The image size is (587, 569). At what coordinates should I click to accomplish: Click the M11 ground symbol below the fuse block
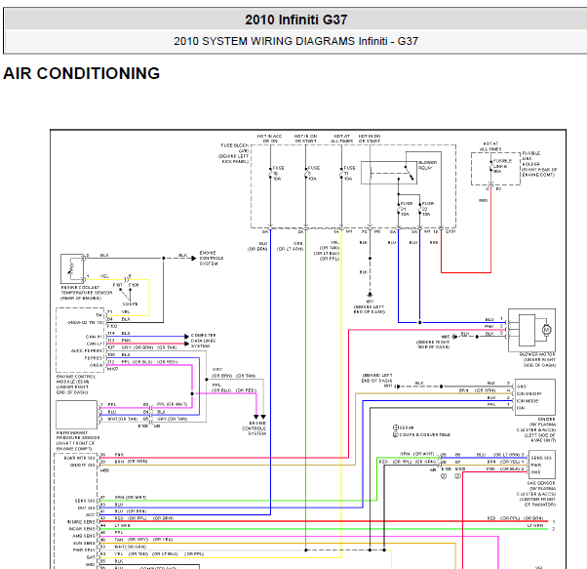tap(370, 295)
